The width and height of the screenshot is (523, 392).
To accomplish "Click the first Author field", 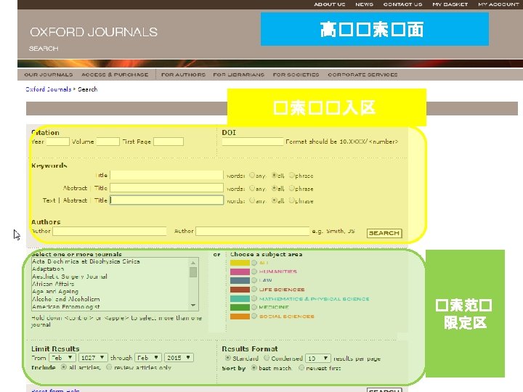I will (x=110, y=231).
